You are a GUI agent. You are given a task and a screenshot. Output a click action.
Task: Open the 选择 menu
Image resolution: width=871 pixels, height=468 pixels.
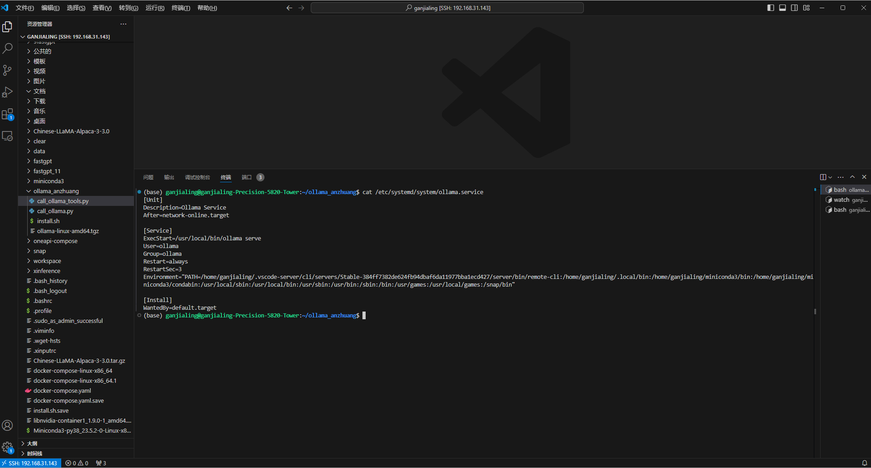[x=76, y=8]
